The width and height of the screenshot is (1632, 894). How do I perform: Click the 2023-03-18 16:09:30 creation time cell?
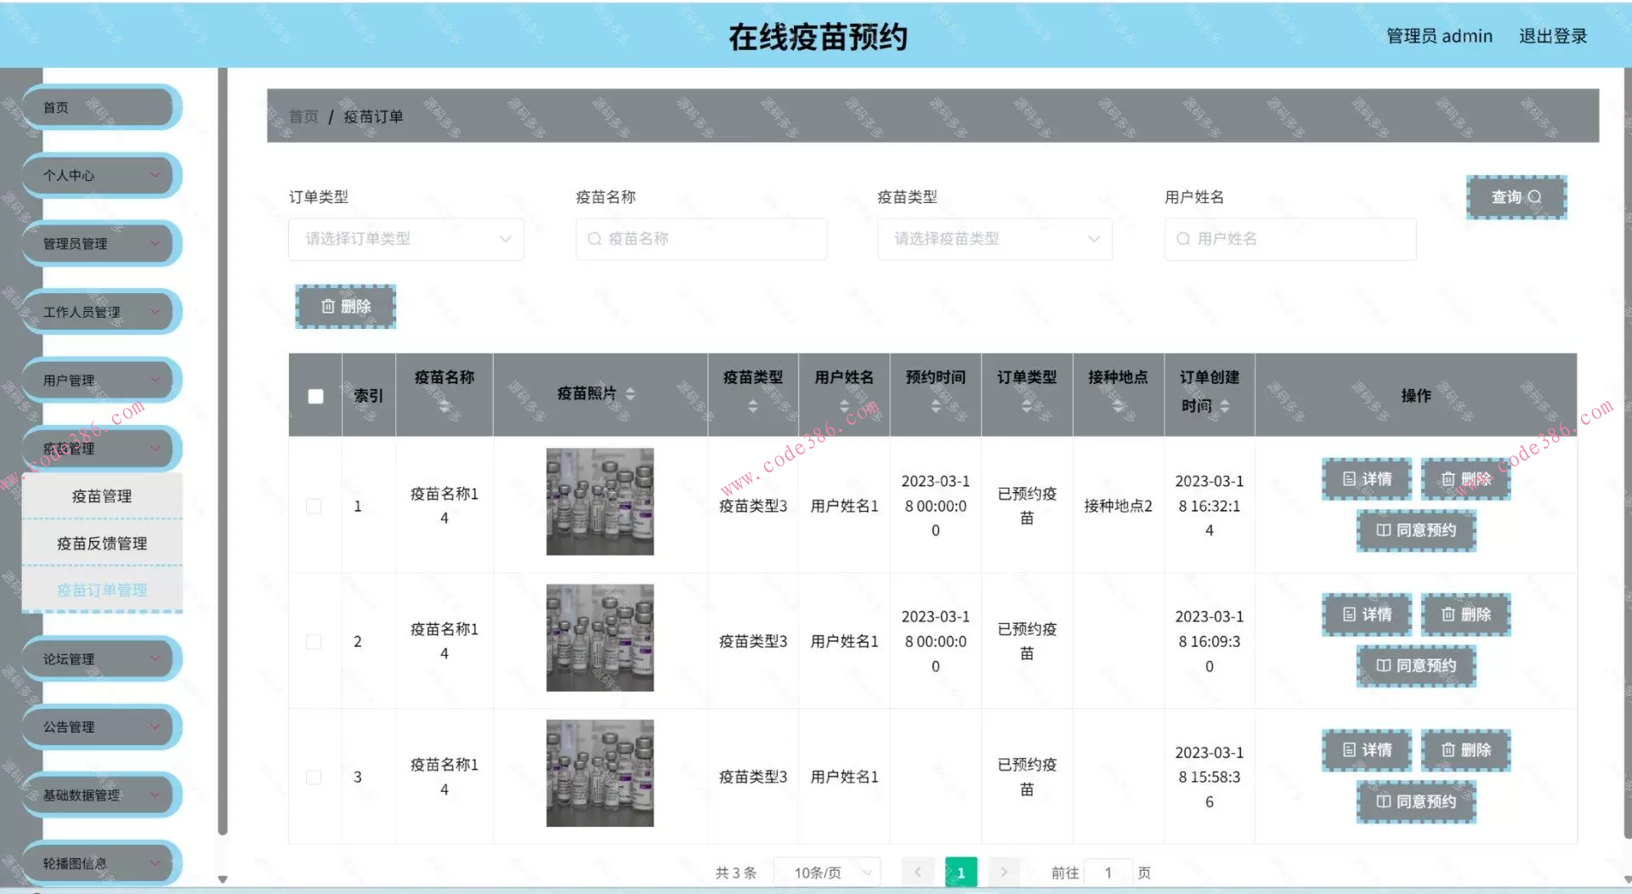pyautogui.click(x=1210, y=642)
